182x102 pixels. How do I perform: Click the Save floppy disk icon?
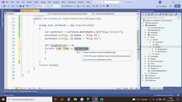20,6
